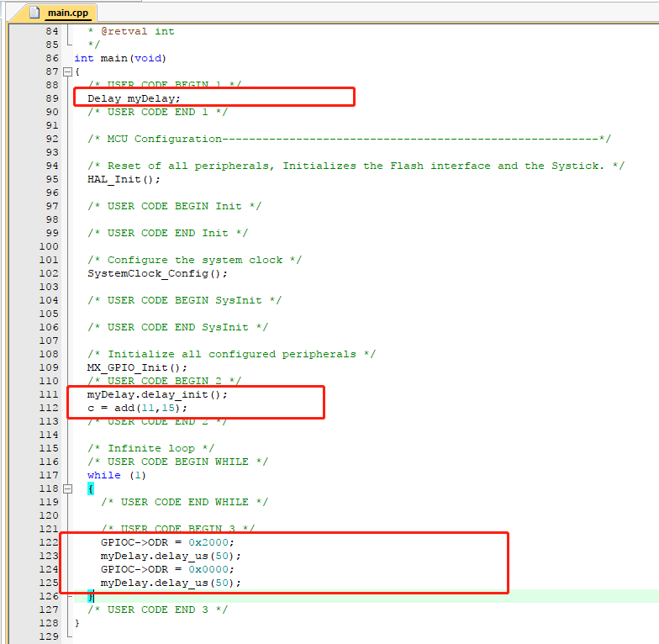This screenshot has height=644, width=659.
Task: Click the final closing brace on line 128
Action: pyautogui.click(x=77, y=624)
